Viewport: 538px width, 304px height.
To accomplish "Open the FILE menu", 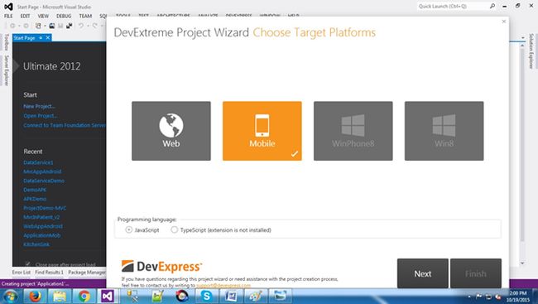I will pos(8,16).
